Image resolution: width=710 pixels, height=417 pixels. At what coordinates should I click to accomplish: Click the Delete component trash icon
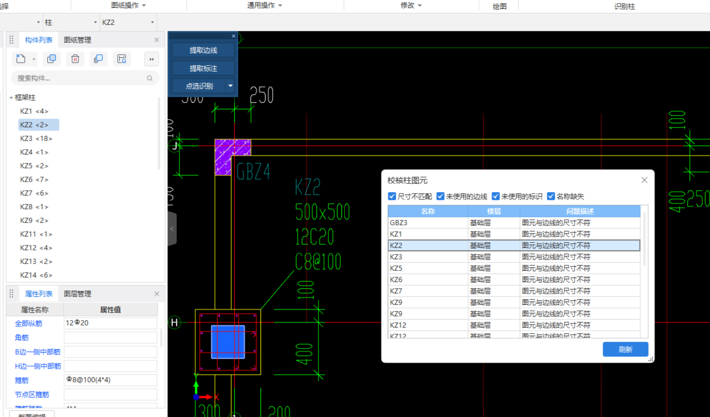click(75, 59)
